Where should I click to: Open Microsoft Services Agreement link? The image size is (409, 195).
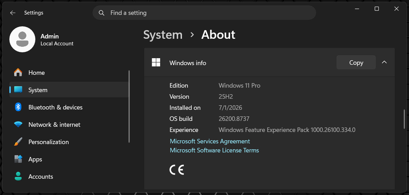pos(210,141)
